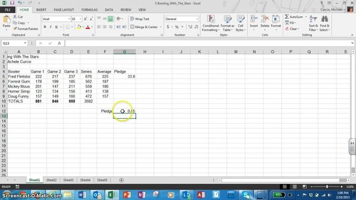
Task: Click the Cut scissors icon
Action: 15,17
